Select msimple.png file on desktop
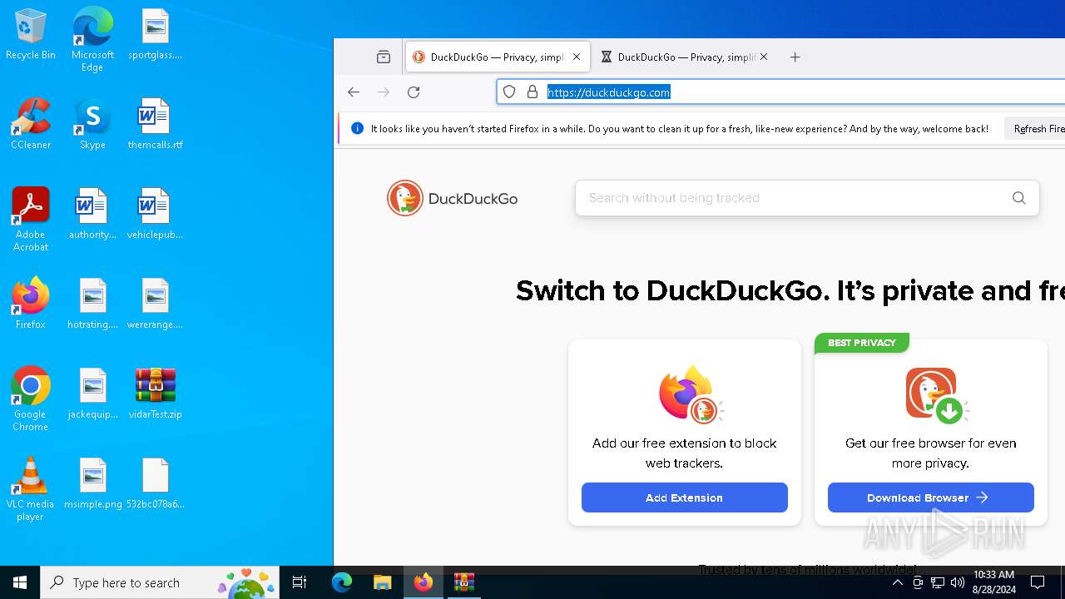The image size is (1065, 599). point(92,484)
